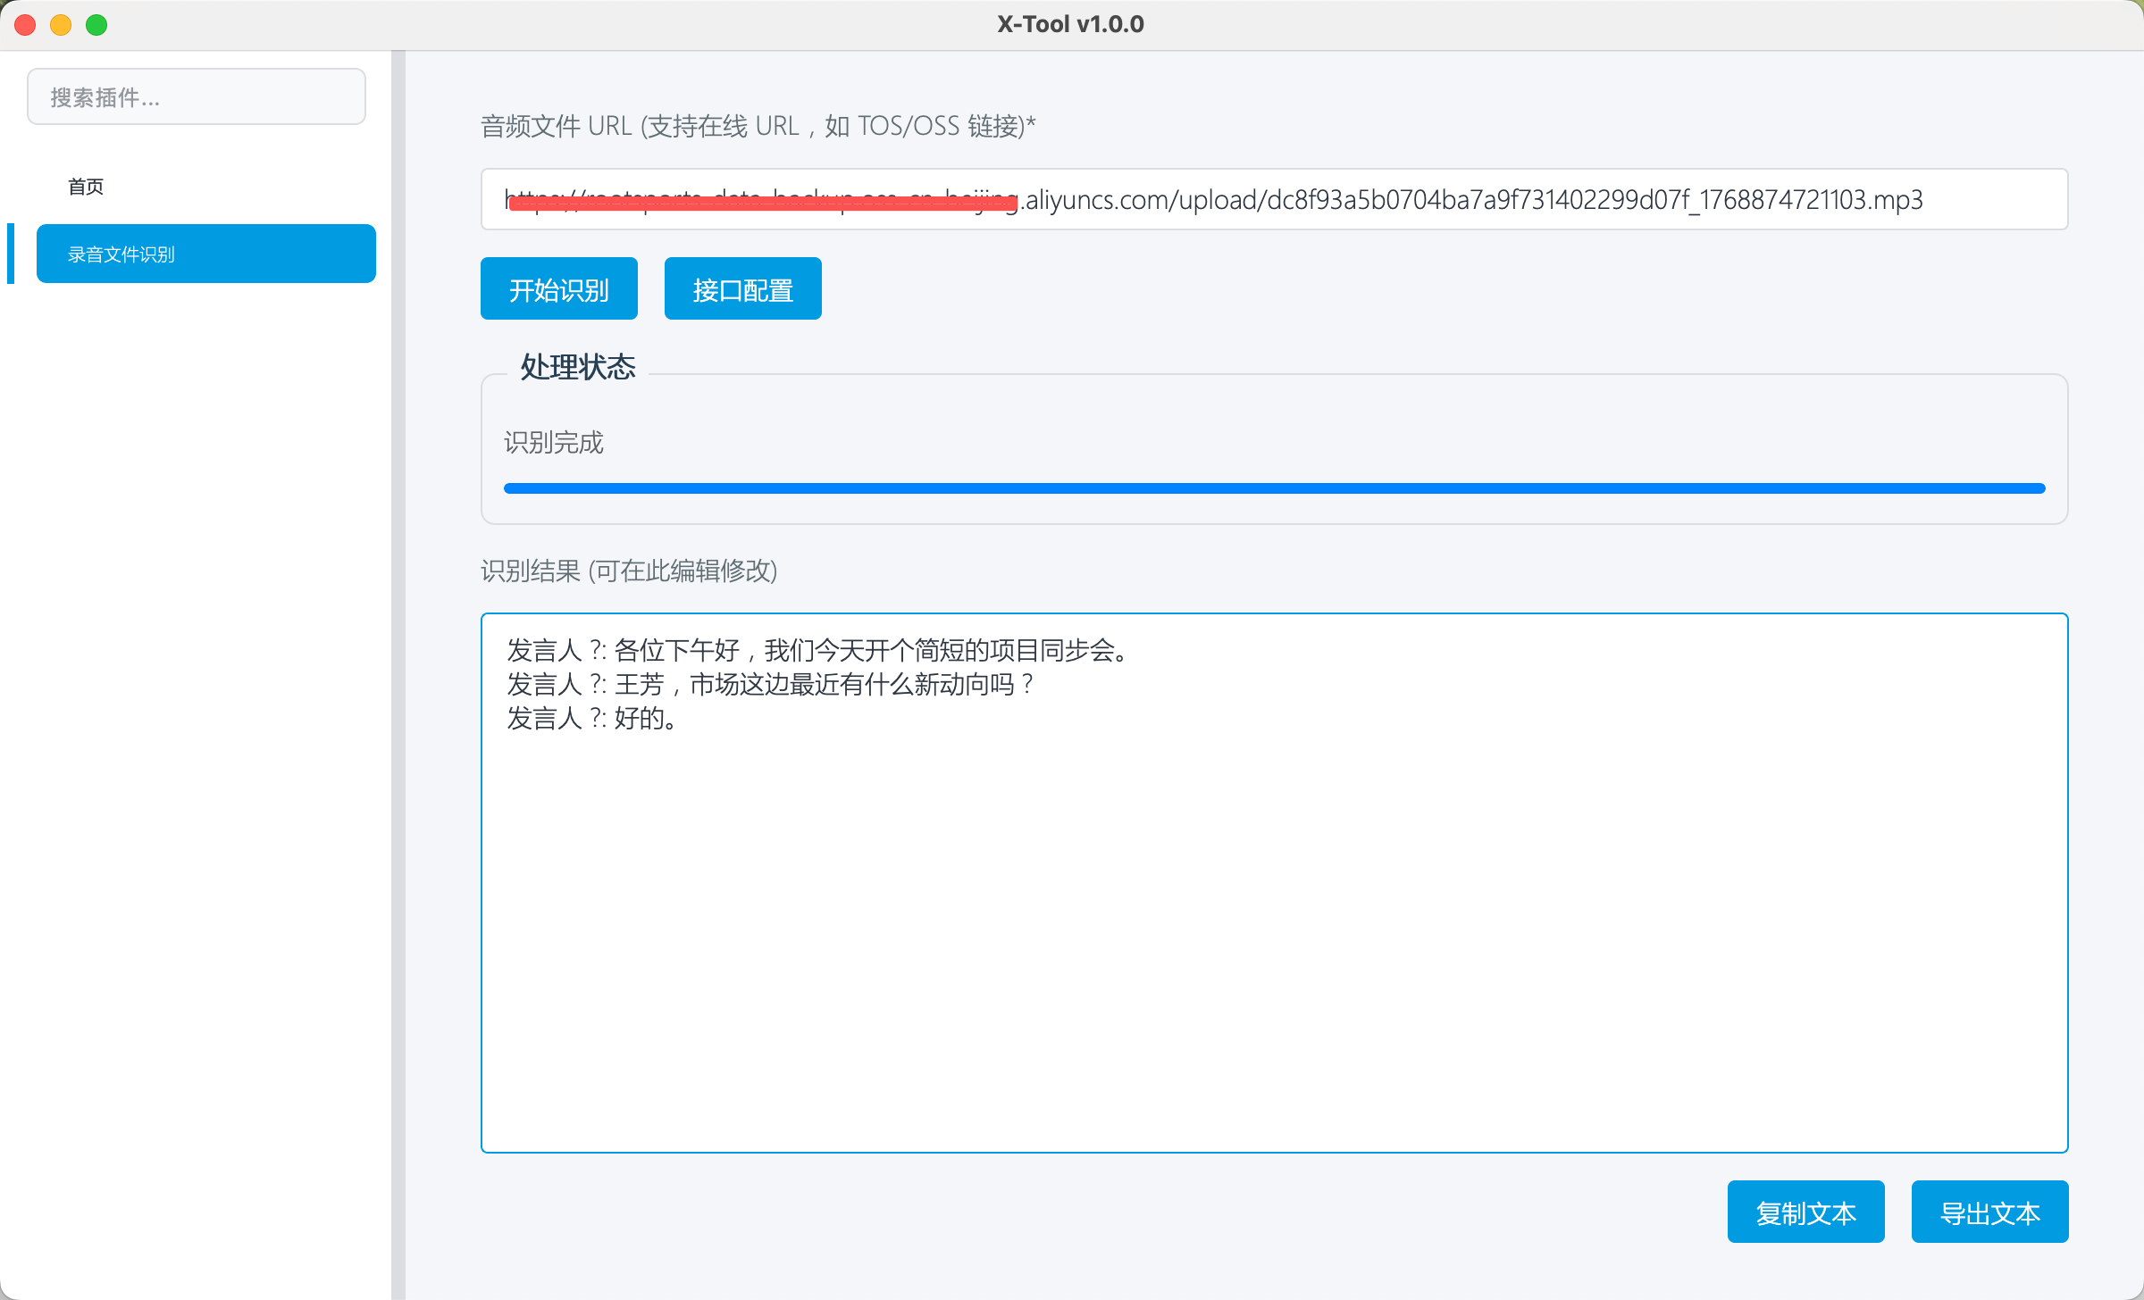Click the 识别完成 status text
This screenshot has width=2144, height=1300.
pyautogui.click(x=554, y=442)
